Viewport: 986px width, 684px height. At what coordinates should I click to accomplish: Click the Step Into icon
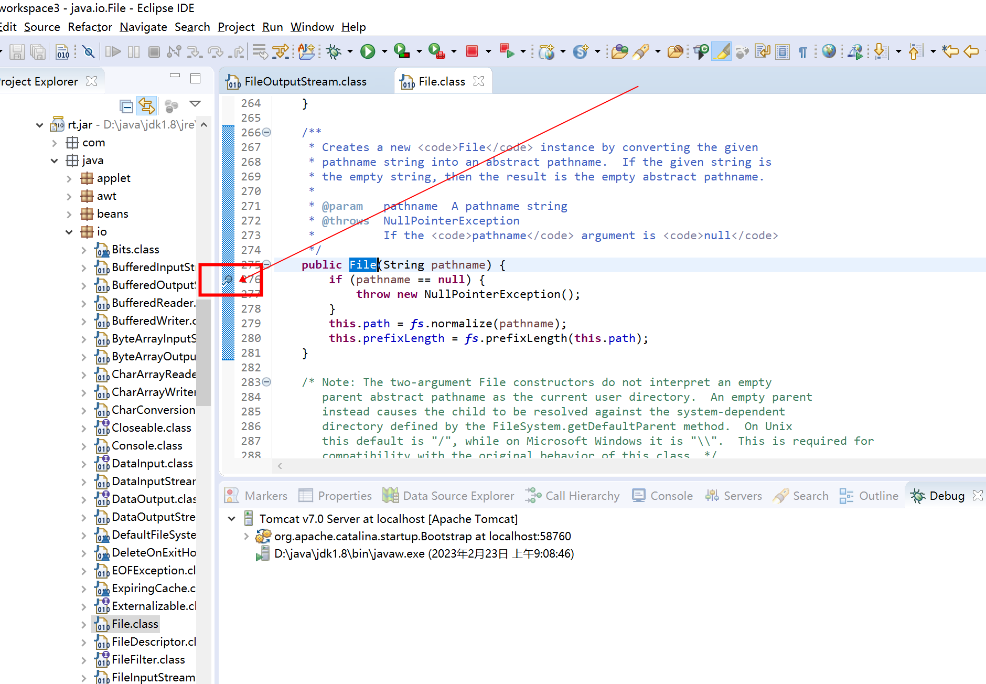(x=195, y=51)
